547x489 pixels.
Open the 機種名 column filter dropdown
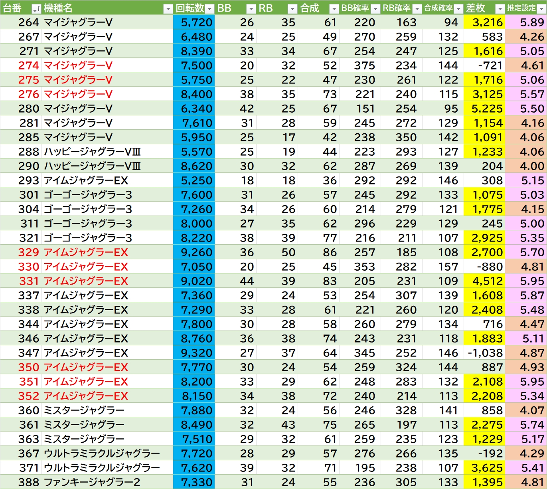tap(168, 9)
